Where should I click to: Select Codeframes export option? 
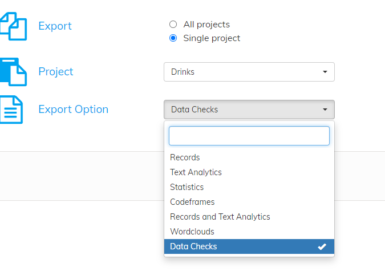(x=249, y=202)
